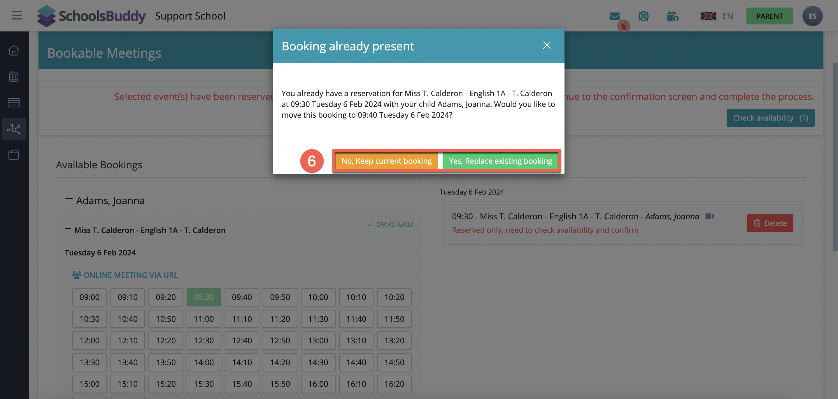The image size is (838, 399).
Task: Open the card-style sidebar icon
Action: click(14, 103)
